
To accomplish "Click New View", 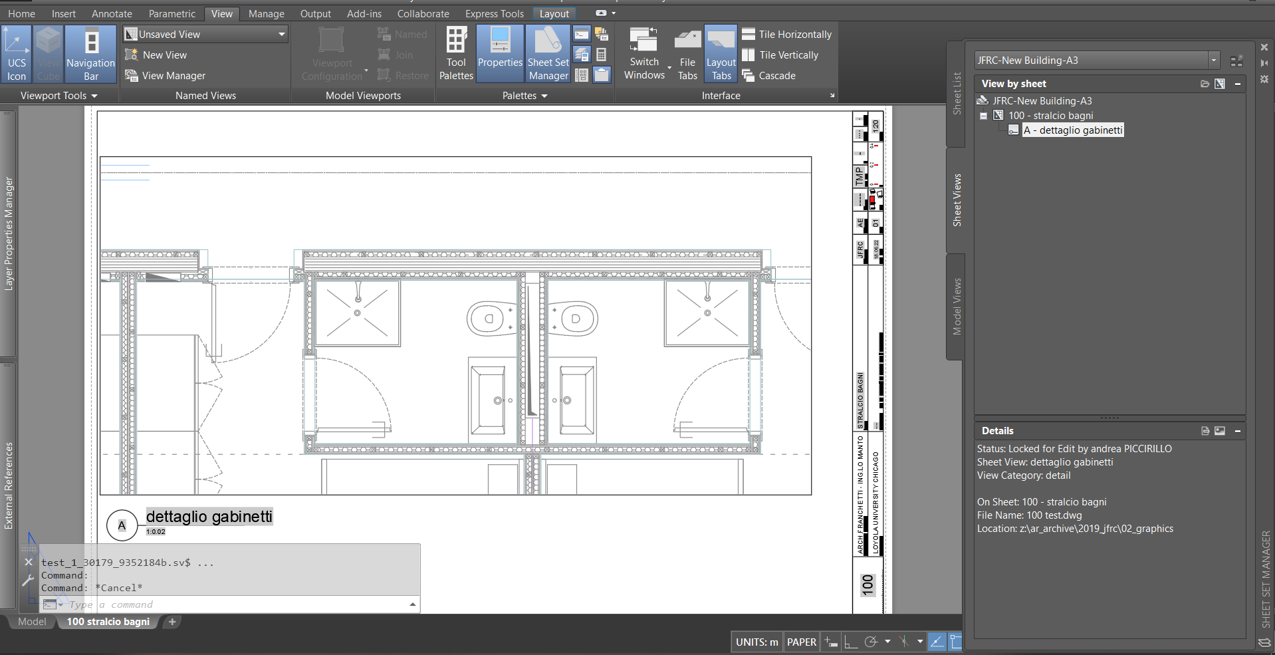I will (156, 55).
